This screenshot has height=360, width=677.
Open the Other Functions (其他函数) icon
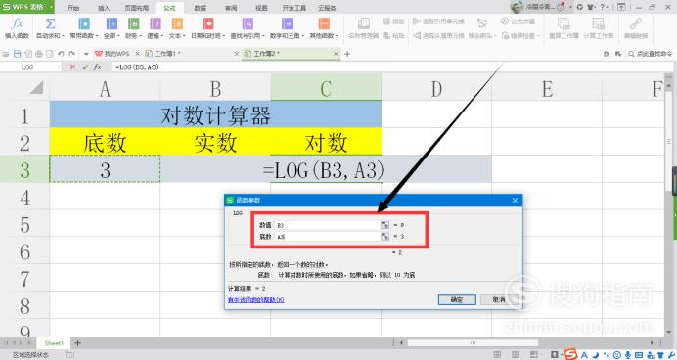click(324, 23)
